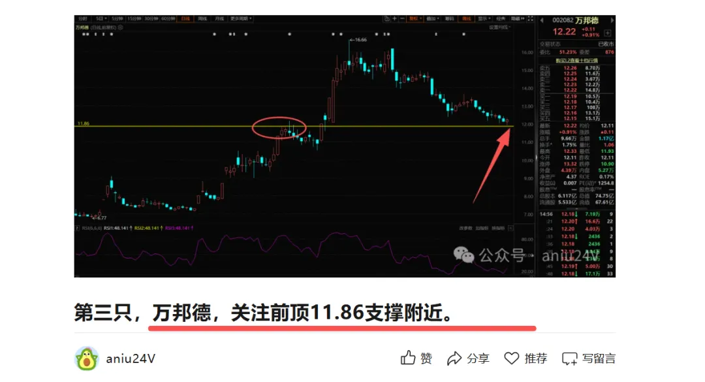This screenshot has width=705, height=382.
Task: Click the 写留言 text
Action: pos(599,358)
